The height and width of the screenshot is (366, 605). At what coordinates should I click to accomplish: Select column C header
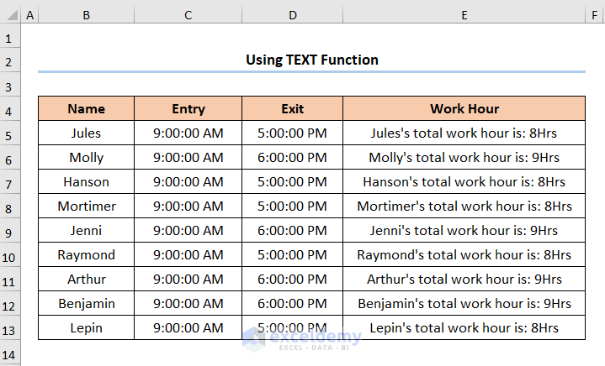pos(188,15)
